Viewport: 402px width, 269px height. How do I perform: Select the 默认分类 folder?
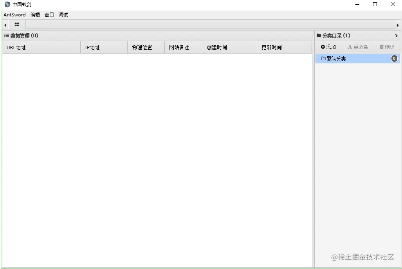click(x=358, y=59)
